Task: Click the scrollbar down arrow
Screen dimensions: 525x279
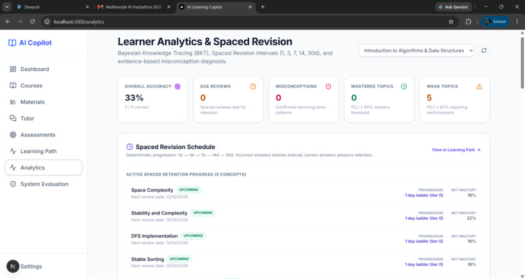Action: [x=522, y=276]
